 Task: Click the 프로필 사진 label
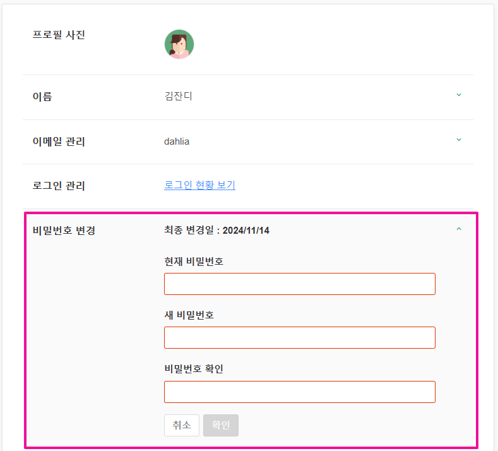(59, 35)
